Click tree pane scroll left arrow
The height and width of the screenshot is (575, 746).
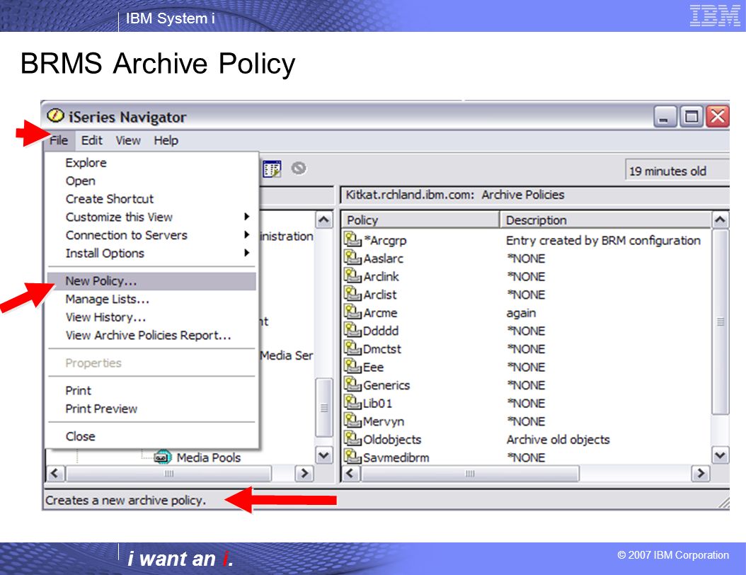tap(54, 474)
